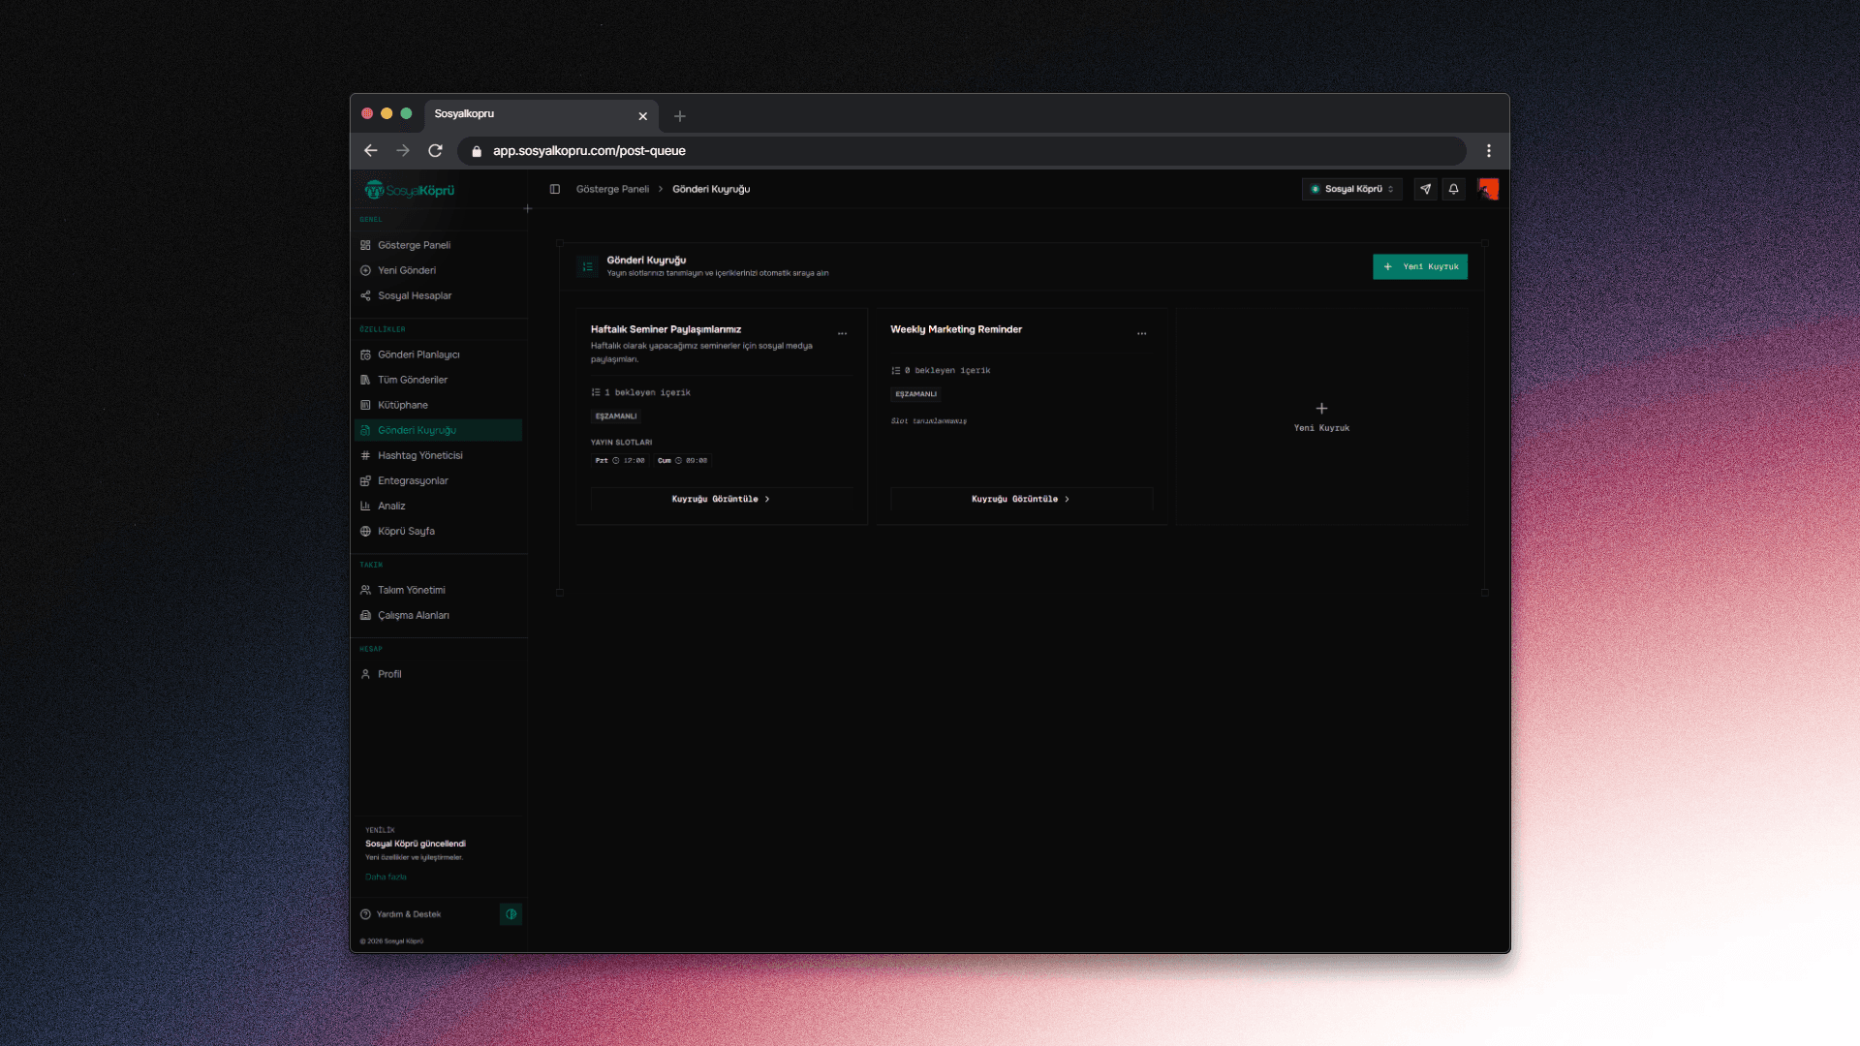
Task: Click the Gönderi Kuyruğu breadcrumb text
Action: (711, 189)
